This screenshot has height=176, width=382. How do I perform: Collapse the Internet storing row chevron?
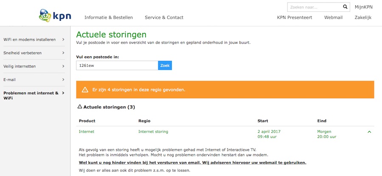tap(369, 132)
